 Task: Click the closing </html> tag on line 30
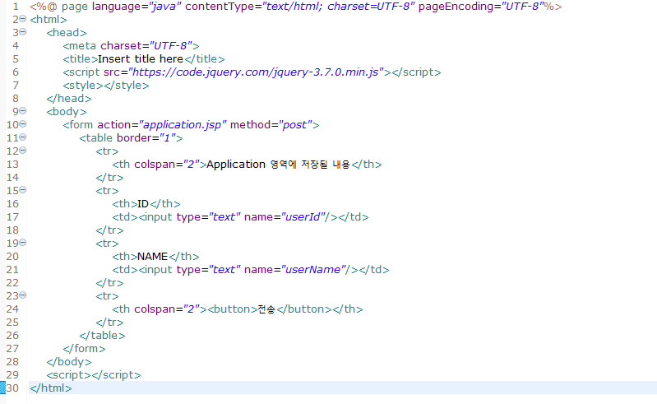(51, 388)
